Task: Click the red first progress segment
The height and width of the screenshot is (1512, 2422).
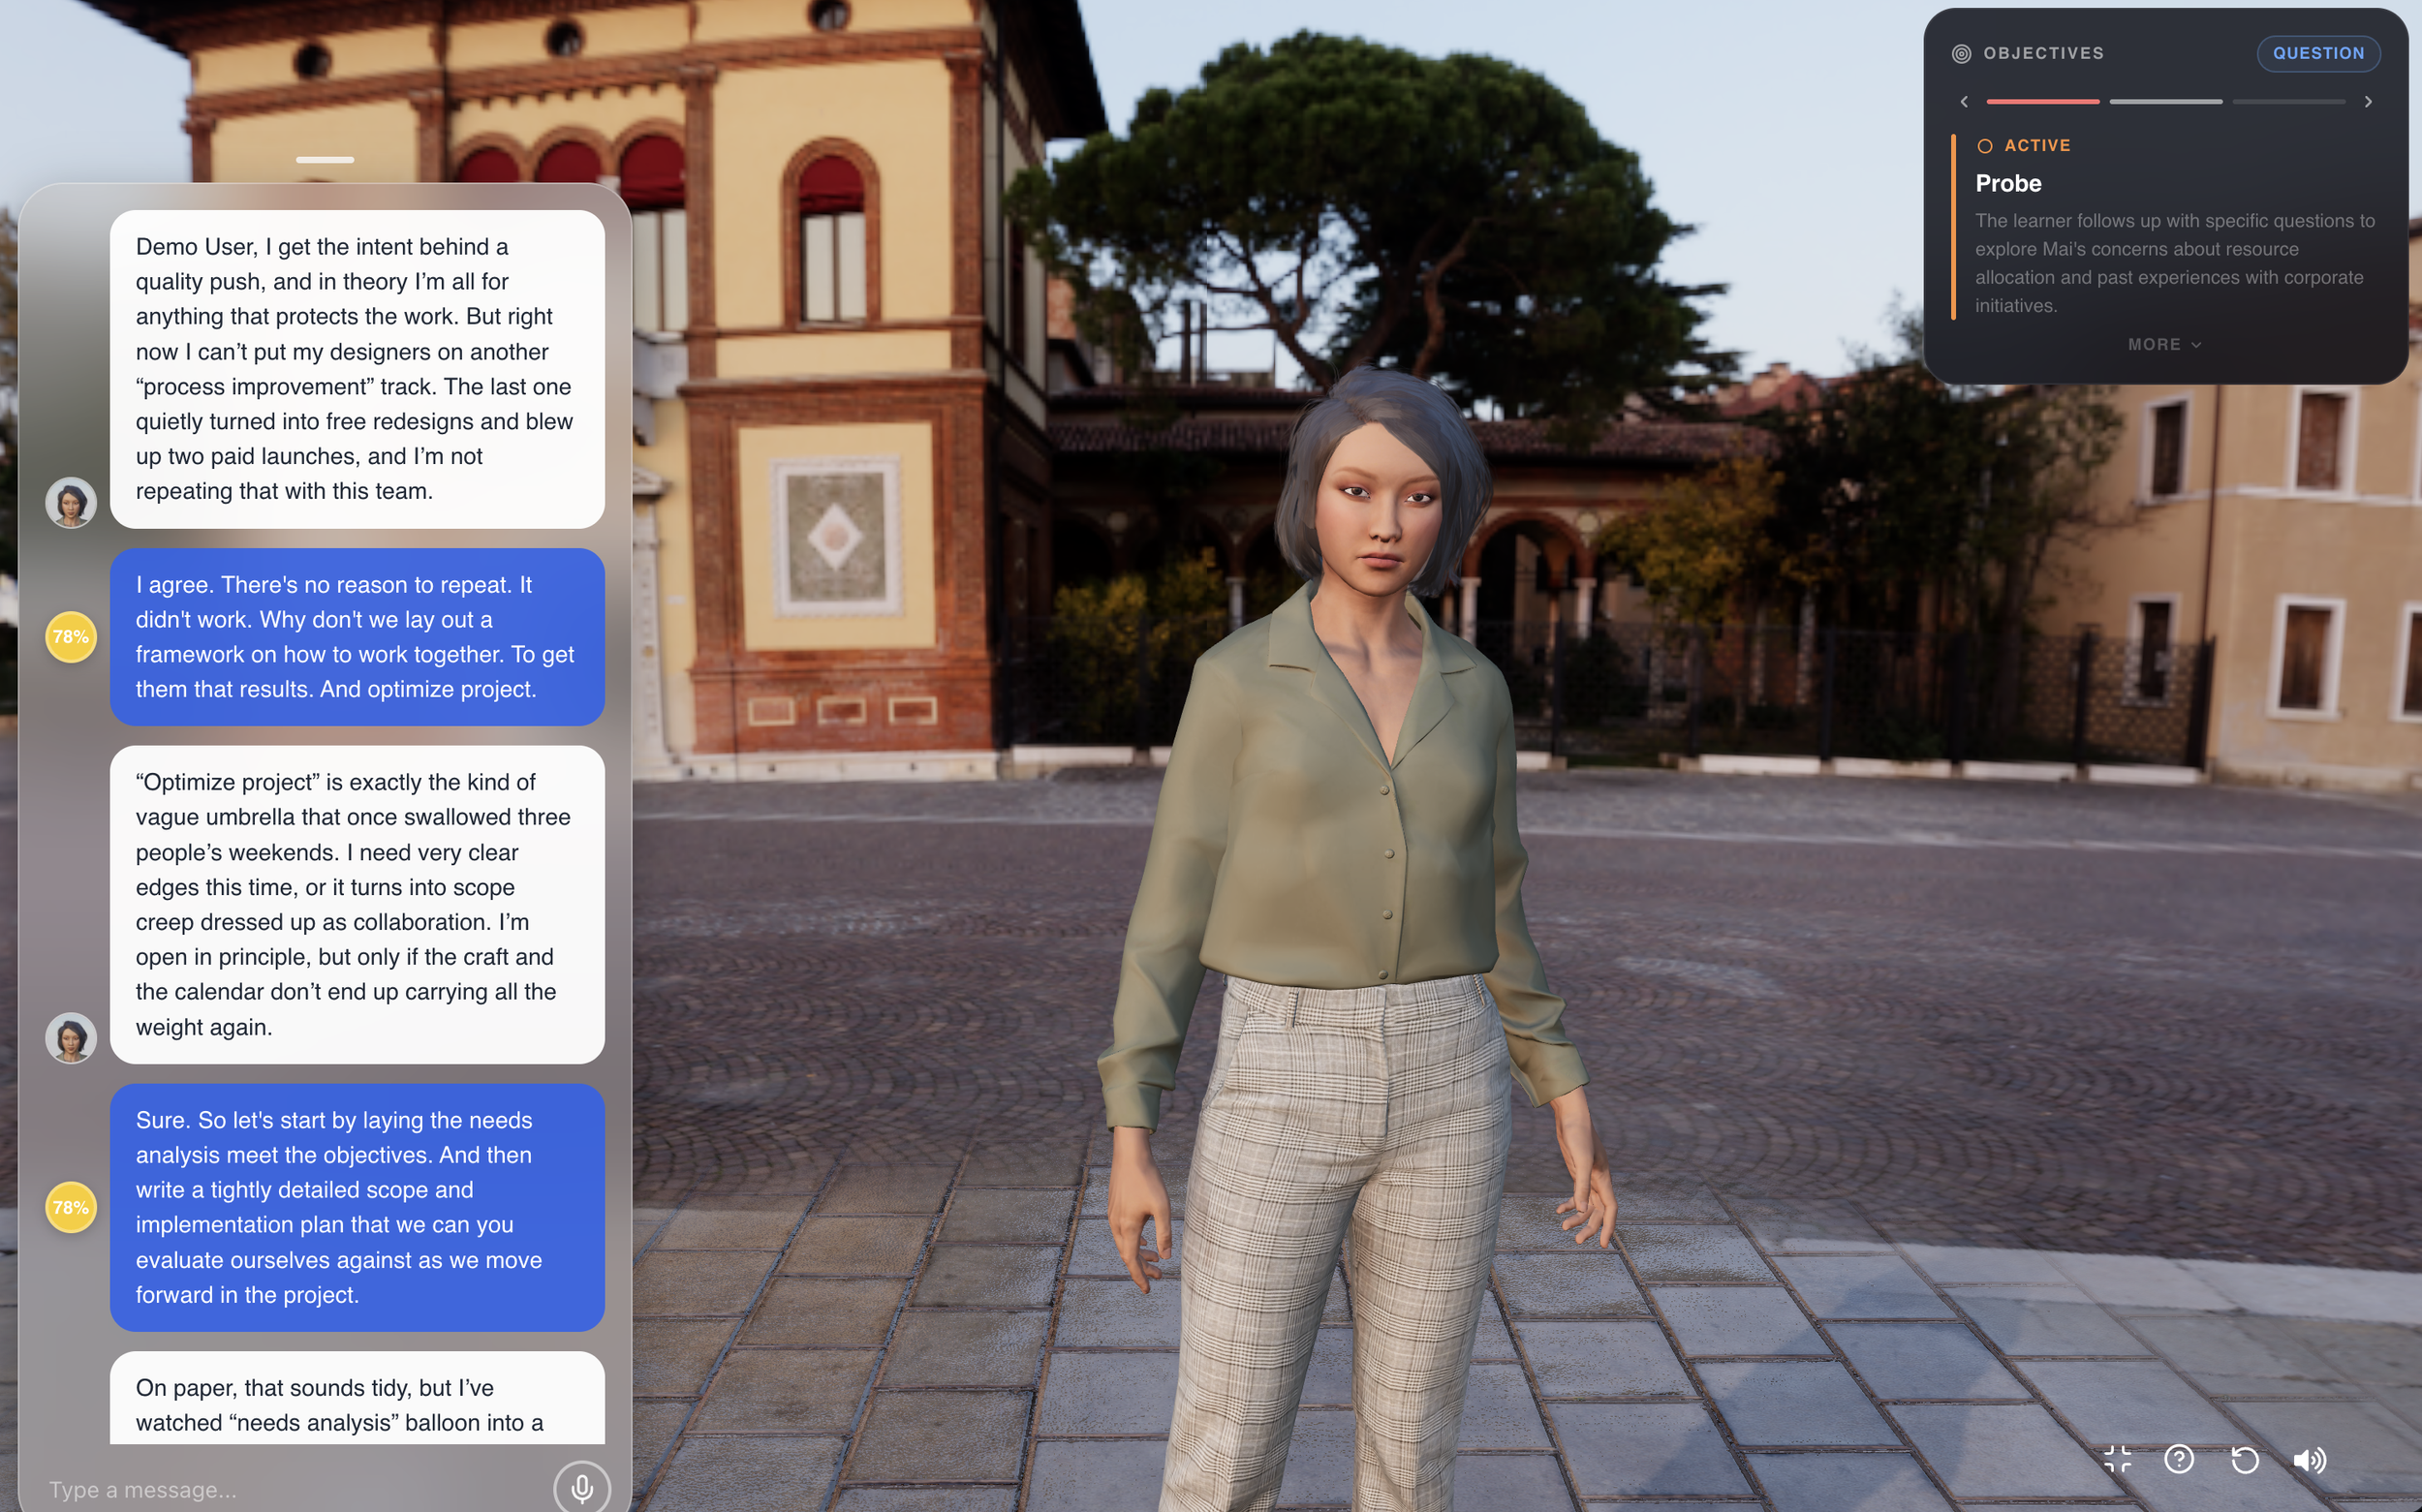Action: (x=2044, y=101)
